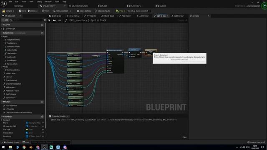Collapse the Functions section
Image resolution: width=267 pixels, height=150 pixels.
point(2,33)
